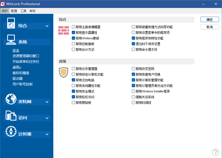Click the 系统 computer monitor icon
Viewport: 222px width, 158px height.
pyautogui.click(x=11, y=39)
